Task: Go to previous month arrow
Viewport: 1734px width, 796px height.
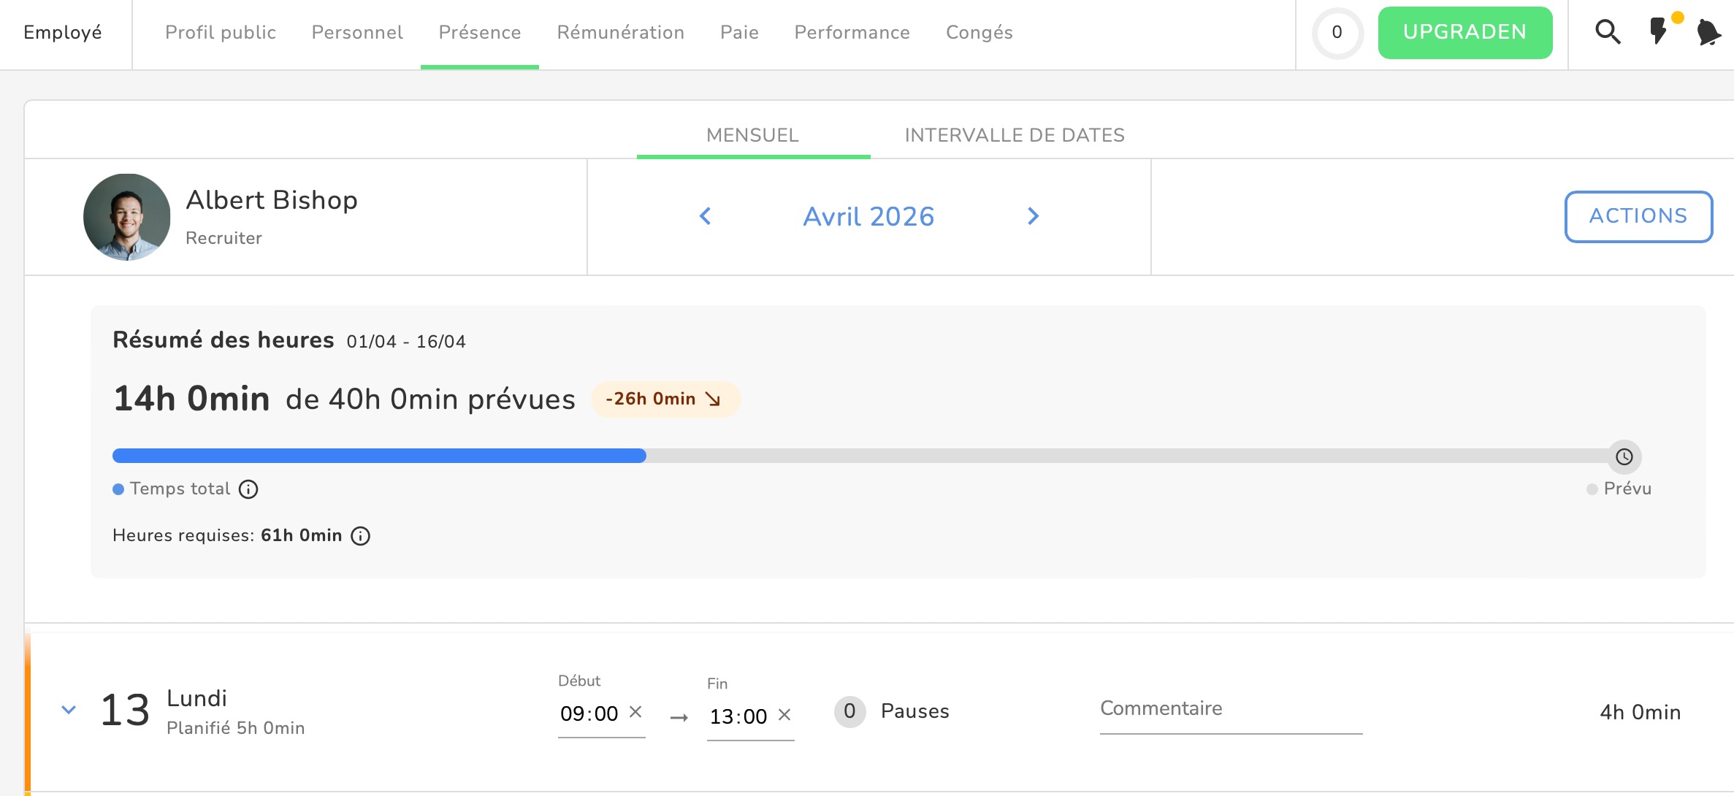Action: [x=705, y=216]
